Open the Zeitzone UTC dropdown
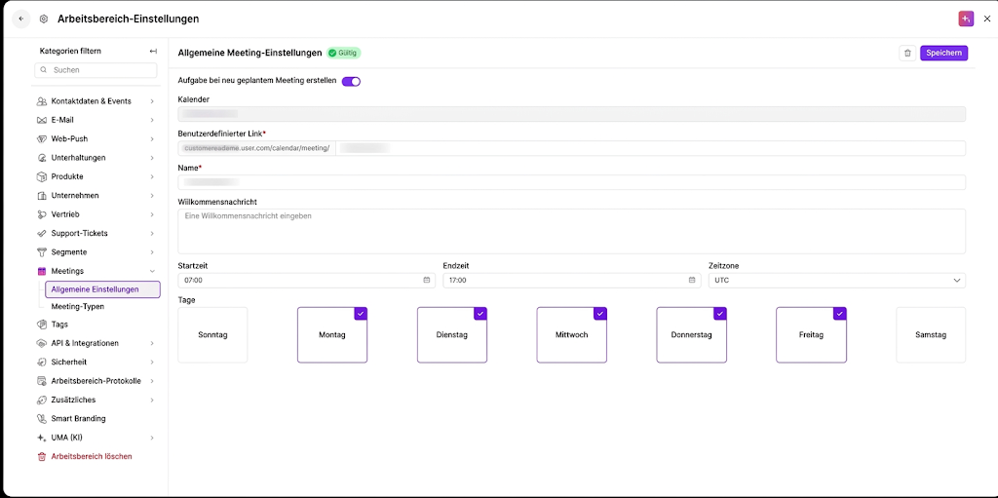The width and height of the screenshot is (998, 498). (837, 281)
